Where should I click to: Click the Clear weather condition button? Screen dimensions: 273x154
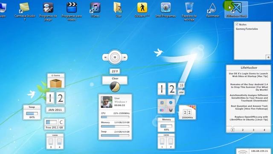[115, 80]
